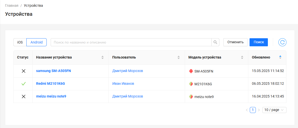Image resolution: width=298 pixels, height=128 pixels.
Task: Sort by Название устройства column
Action: pyautogui.click(x=102, y=57)
